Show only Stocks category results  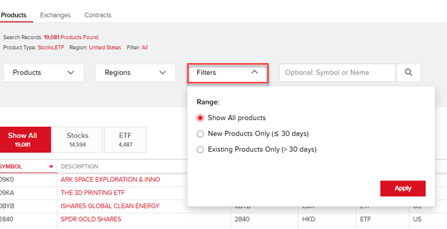pos(77,139)
